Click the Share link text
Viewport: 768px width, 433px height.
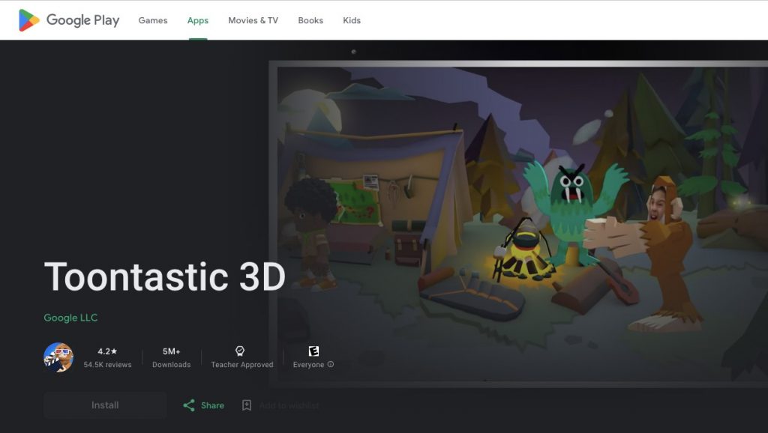coord(212,405)
